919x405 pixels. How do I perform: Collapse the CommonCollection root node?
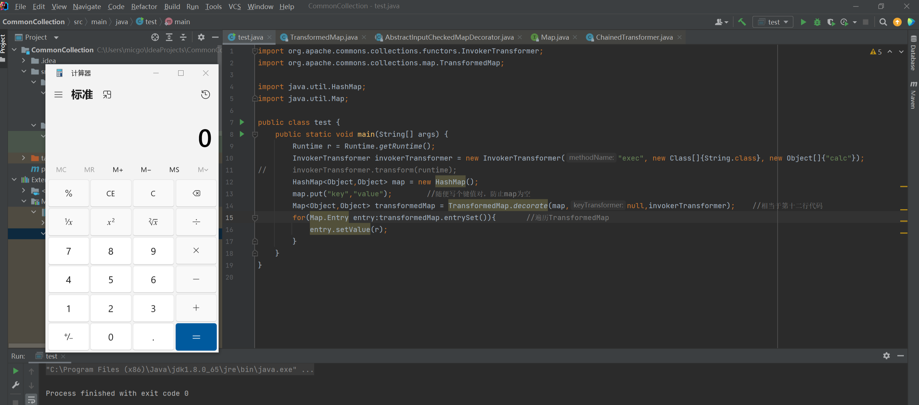(14, 50)
